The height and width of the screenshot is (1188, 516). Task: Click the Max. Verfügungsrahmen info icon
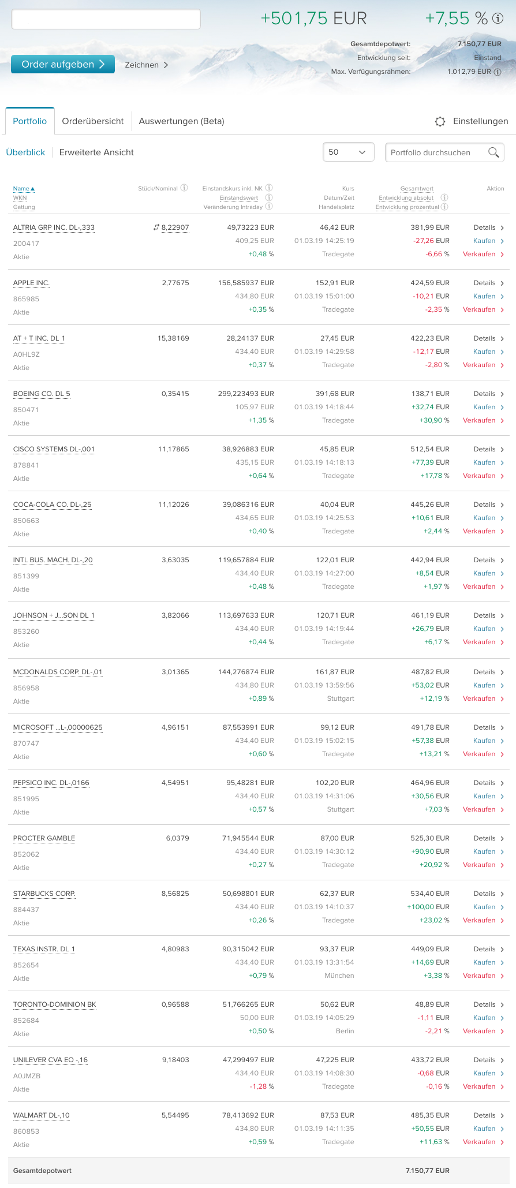tap(498, 72)
